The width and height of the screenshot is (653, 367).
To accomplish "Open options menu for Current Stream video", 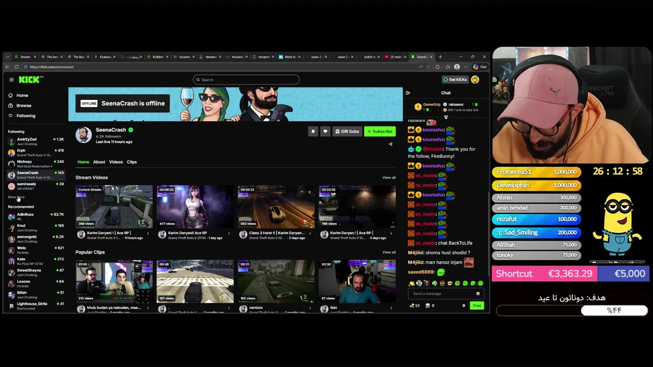I will coord(148,233).
